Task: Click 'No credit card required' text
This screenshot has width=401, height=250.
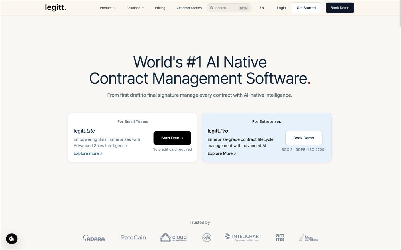Action: pyautogui.click(x=172, y=149)
